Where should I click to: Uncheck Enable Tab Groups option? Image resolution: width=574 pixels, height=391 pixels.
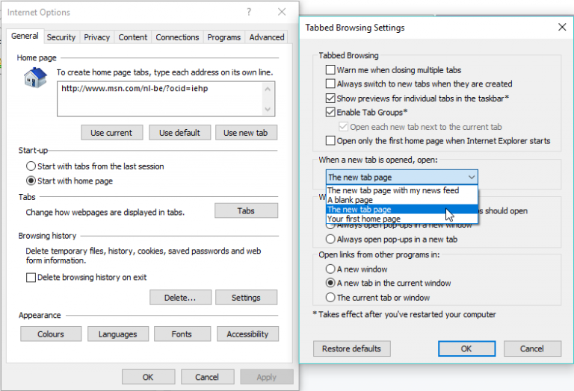[330, 112]
